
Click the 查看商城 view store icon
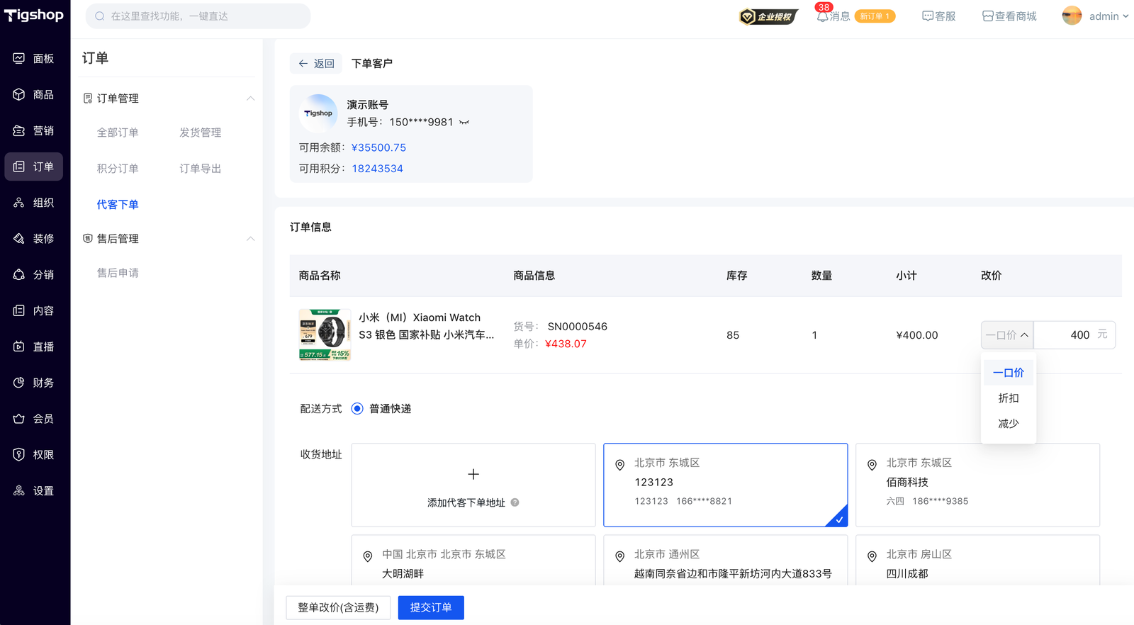pyautogui.click(x=987, y=16)
